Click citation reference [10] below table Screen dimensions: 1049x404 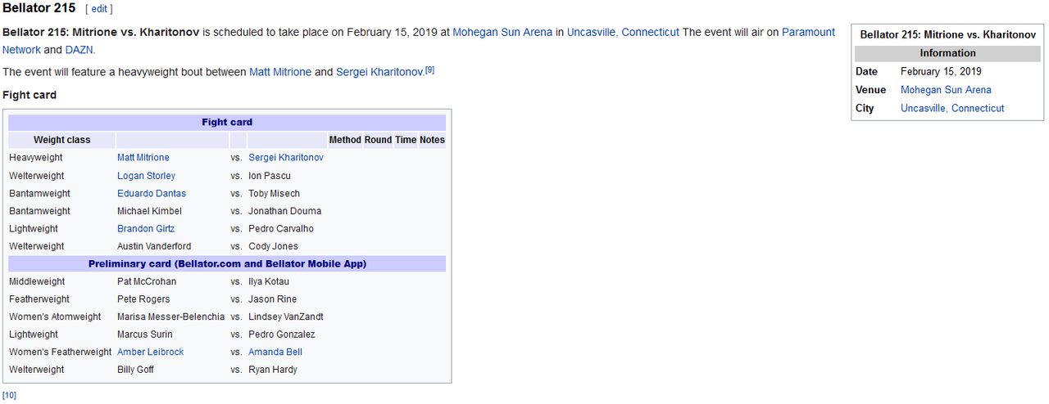point(9,395)
